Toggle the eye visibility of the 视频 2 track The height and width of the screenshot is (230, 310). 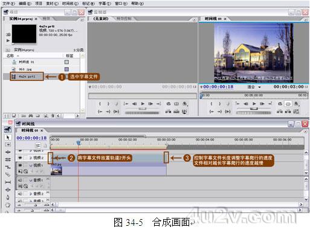[x=20, y=158]
